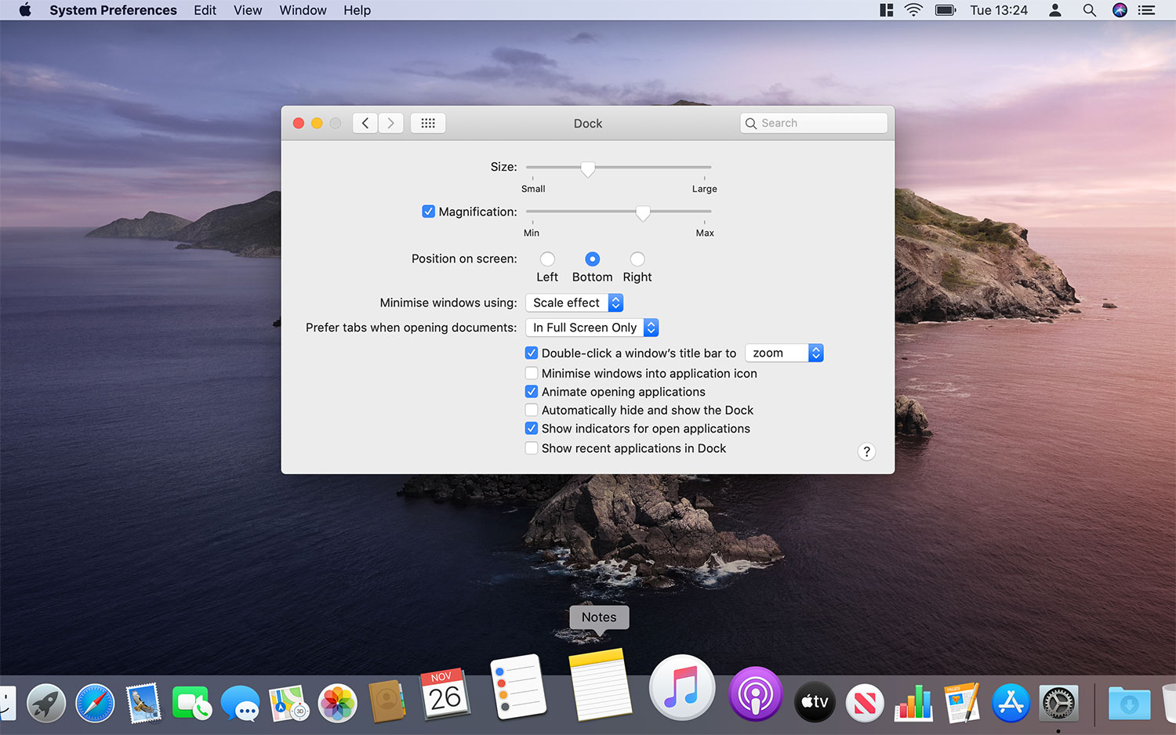Expand Prefer tabs when opening documents dropdown
1176x735 pixels.
point(591,328)
